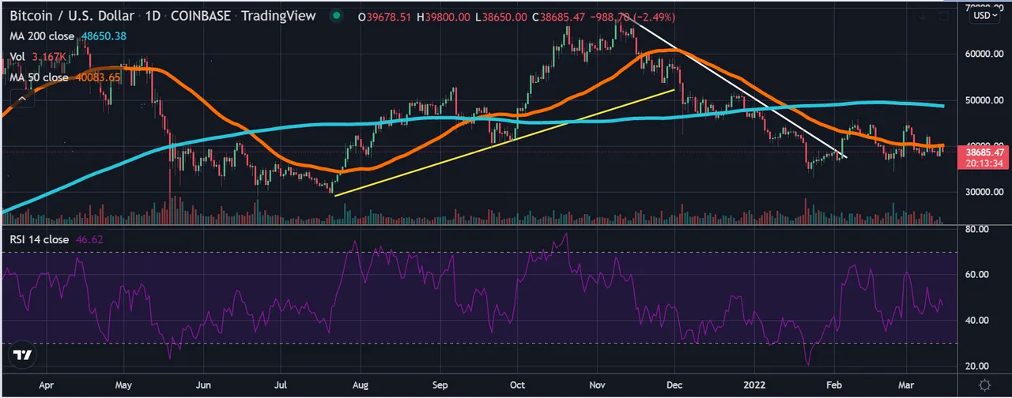Select the RSI 14 close indicator legend
The width and height of the screenshot is (1012, 398).
[x=40, y=239]
